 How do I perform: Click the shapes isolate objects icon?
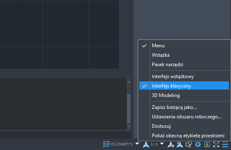(x=189, y=145)
